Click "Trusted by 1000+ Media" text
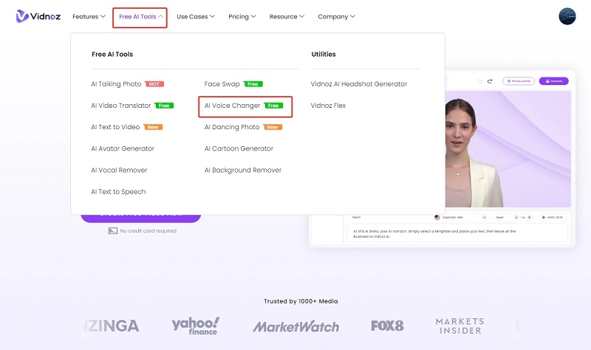 [x=301, y=301]
